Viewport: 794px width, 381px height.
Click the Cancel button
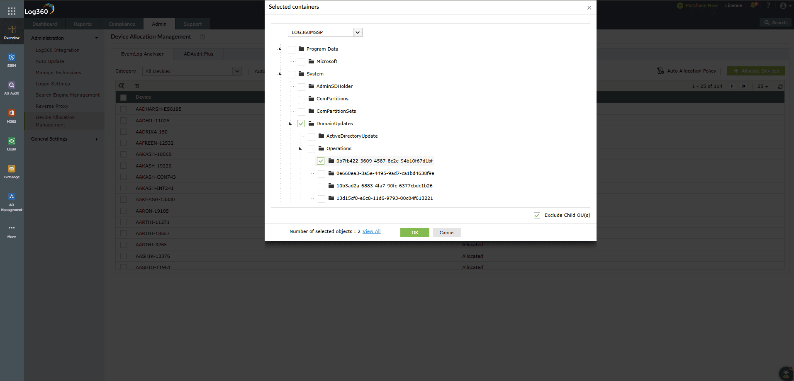[x=447, y=233]
